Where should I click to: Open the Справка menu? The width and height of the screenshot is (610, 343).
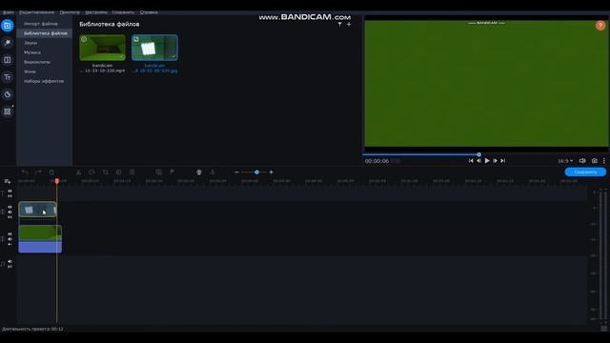(x=149, y=12)
